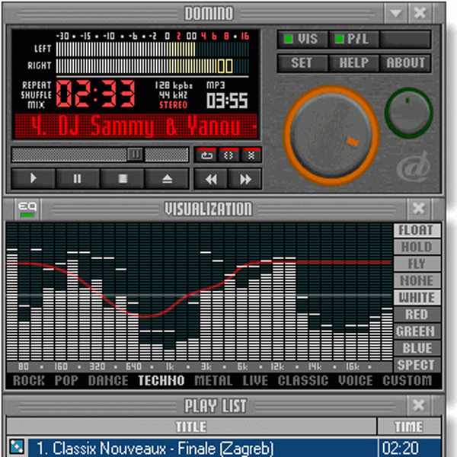
Task: Start playback with the Play button
Action: click(x=34, y=178)
